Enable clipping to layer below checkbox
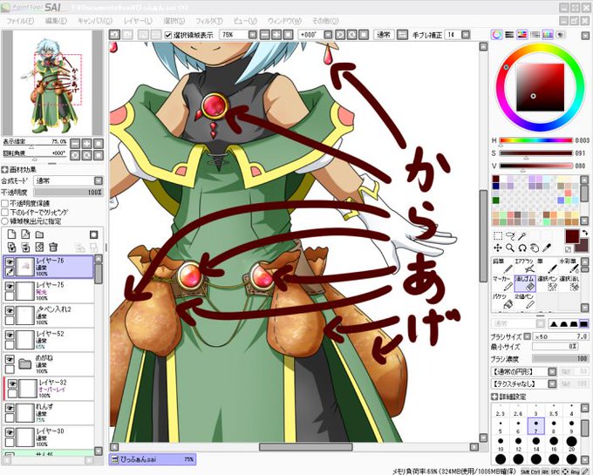Image resolution: width=593 pixels, height=475 pixels. click(5, 213)
